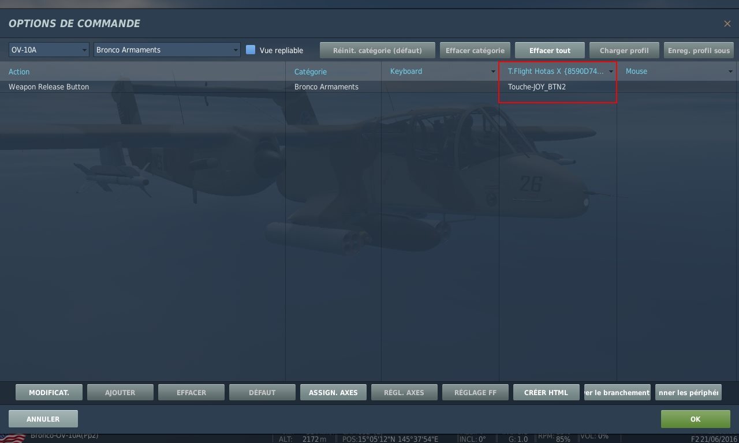Viewport: 739px width, 443px height.
Task: Select the Touche-JOY_BTN2 binding cell
Action: tap(558, 87)
